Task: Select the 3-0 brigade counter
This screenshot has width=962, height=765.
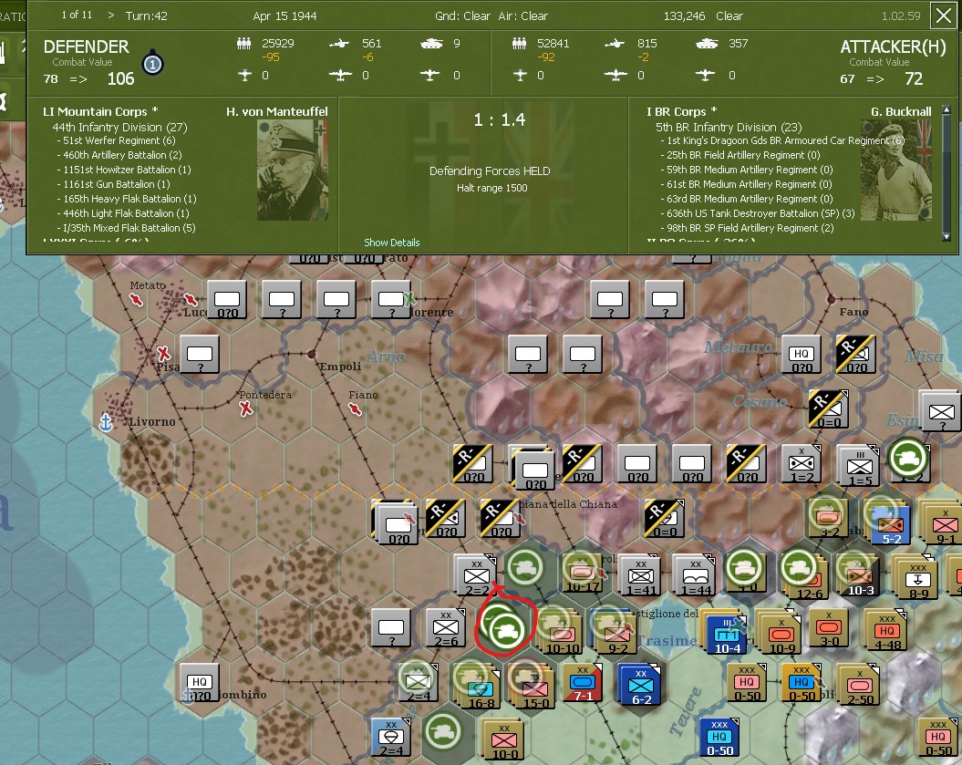Action: [830, 628]
